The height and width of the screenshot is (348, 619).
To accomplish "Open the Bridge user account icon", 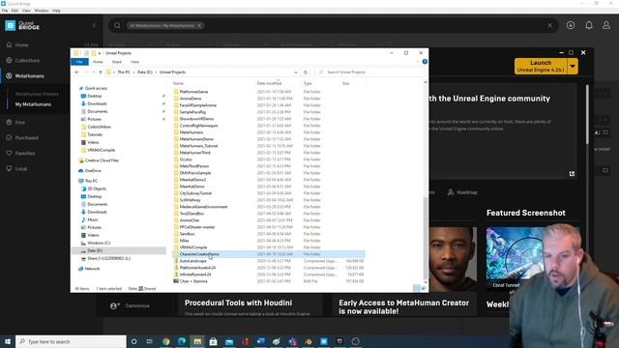I will point(606,25).
